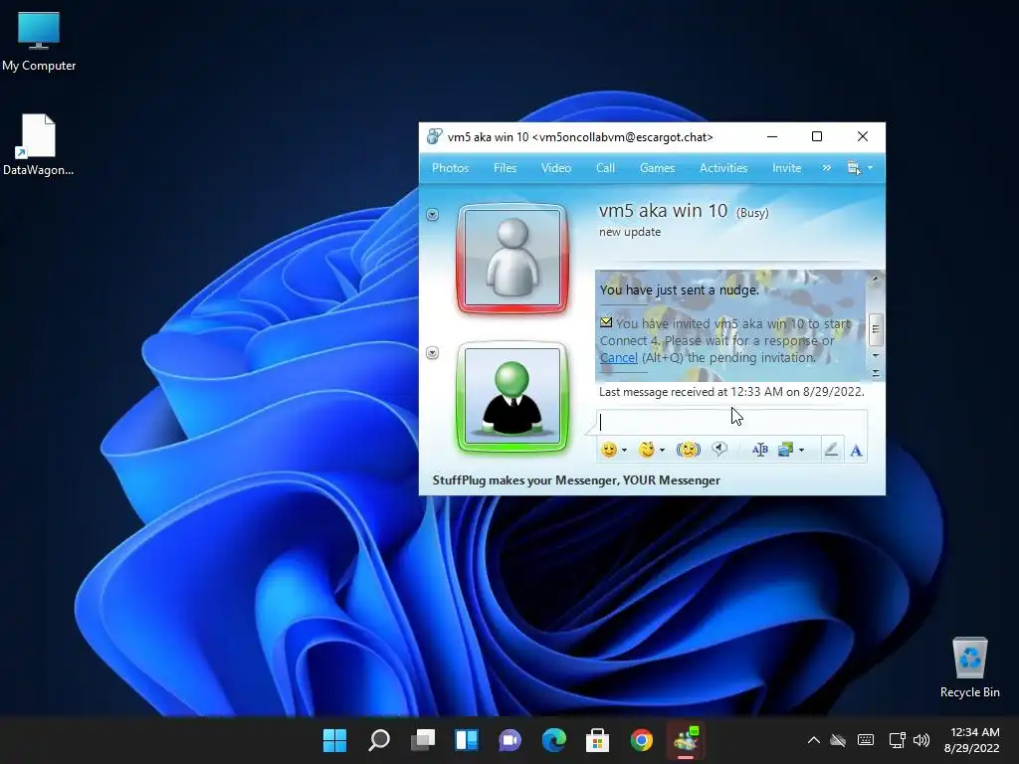Start a Video call
Image resolution: width=1019 pixels, height=764 pixels.
[556, 167]
